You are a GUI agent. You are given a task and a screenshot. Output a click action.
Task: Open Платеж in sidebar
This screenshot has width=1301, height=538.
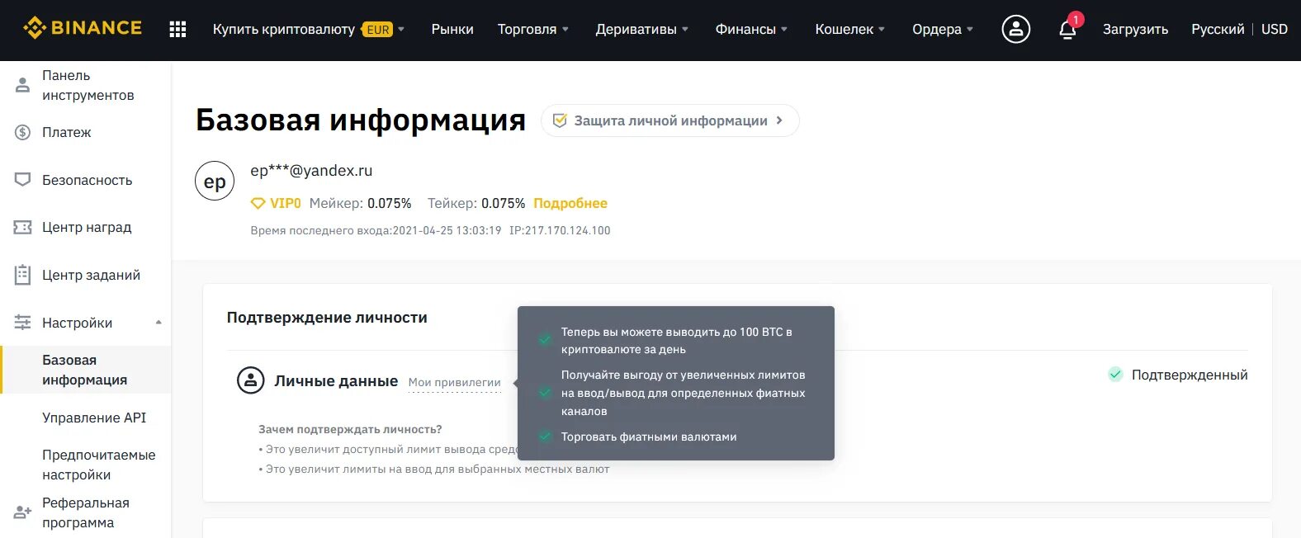click(x=67, y=132)
